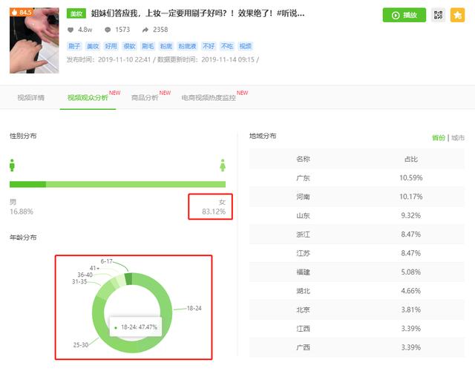
Task: Switch region view to 城市
Action: point(458,138)
